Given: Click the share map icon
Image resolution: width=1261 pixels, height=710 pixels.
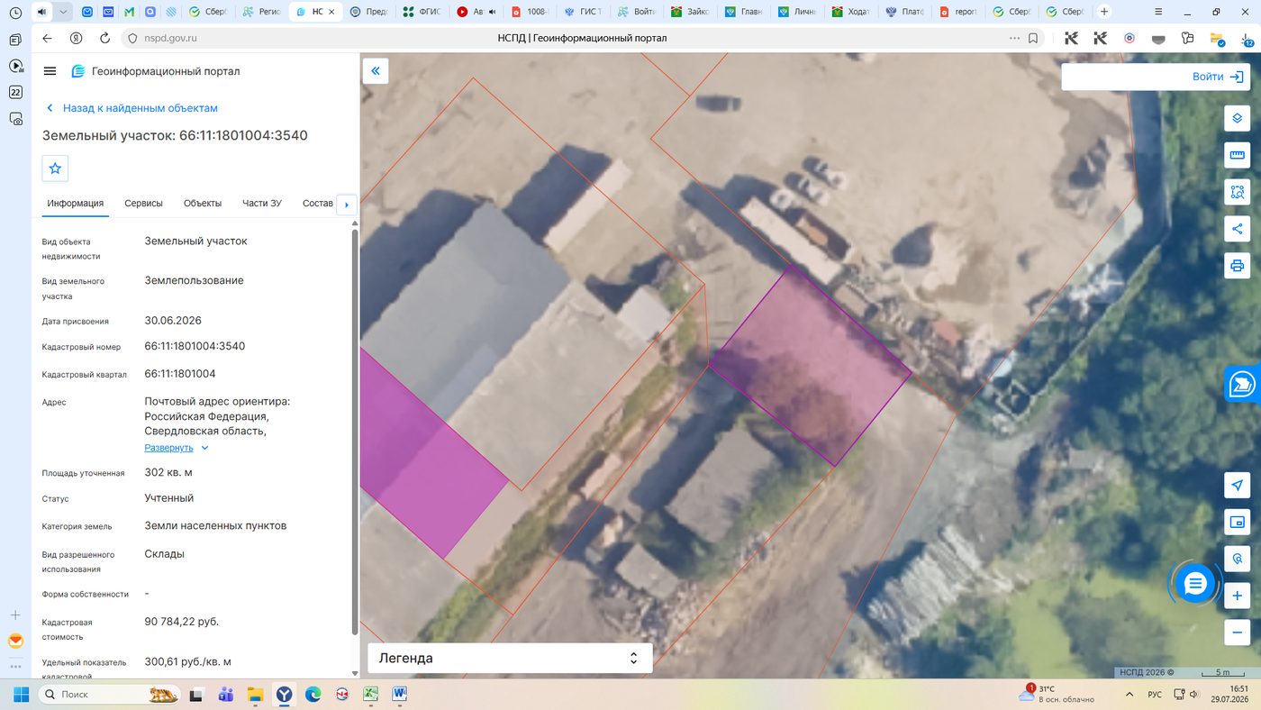Looking at the screenshot, I should pyautogui.click(x=1237, y=229).
